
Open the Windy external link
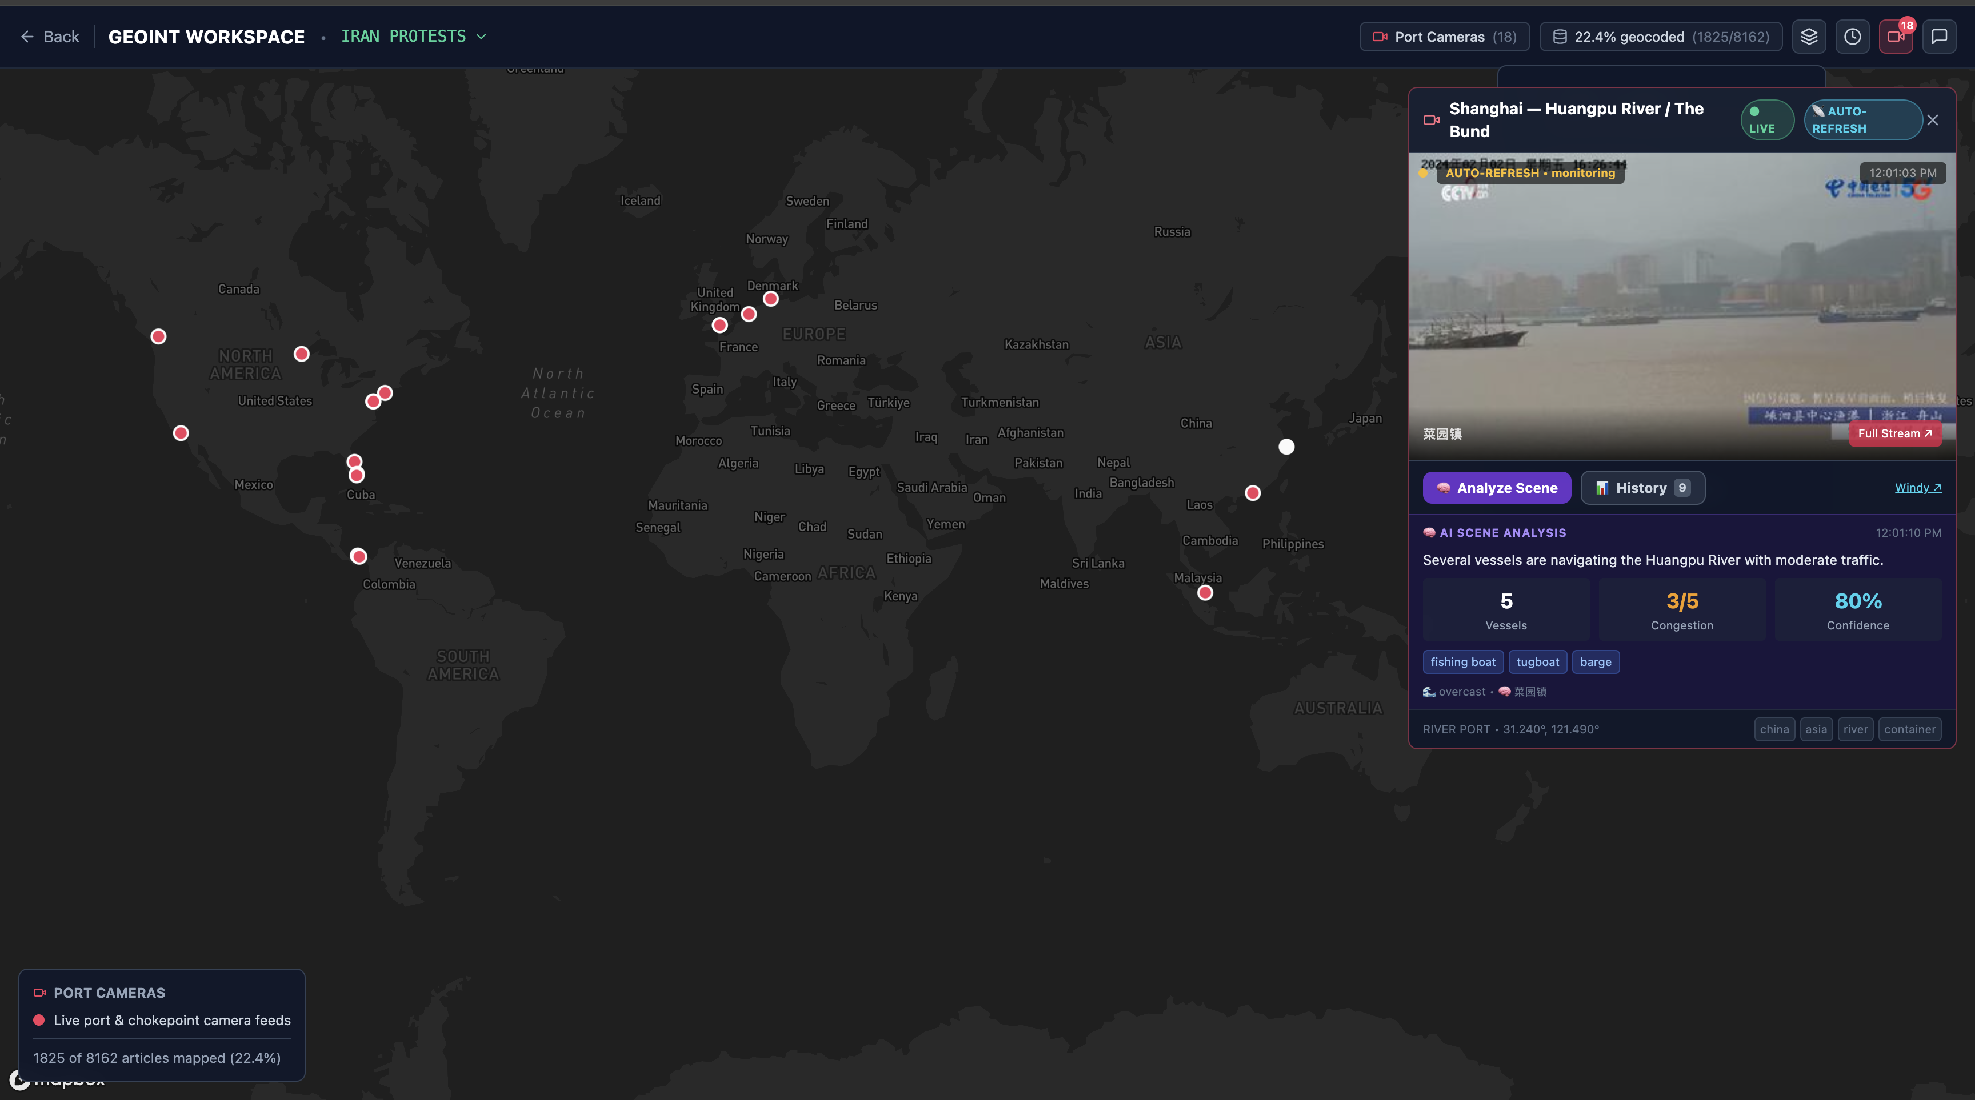(1917, 488)
